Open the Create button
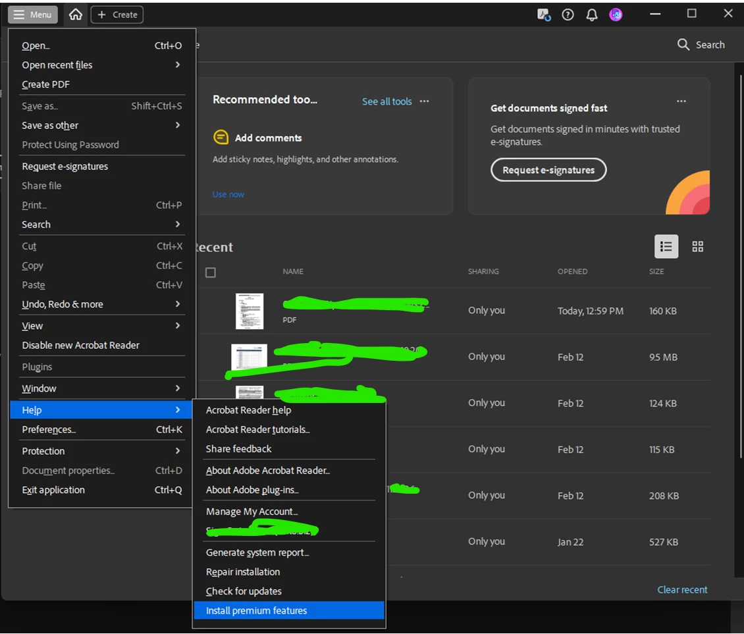The width and height of the screenshot is (744, 634). 117,14
